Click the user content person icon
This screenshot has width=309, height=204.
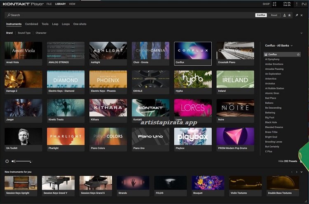[x=284, y=15]
